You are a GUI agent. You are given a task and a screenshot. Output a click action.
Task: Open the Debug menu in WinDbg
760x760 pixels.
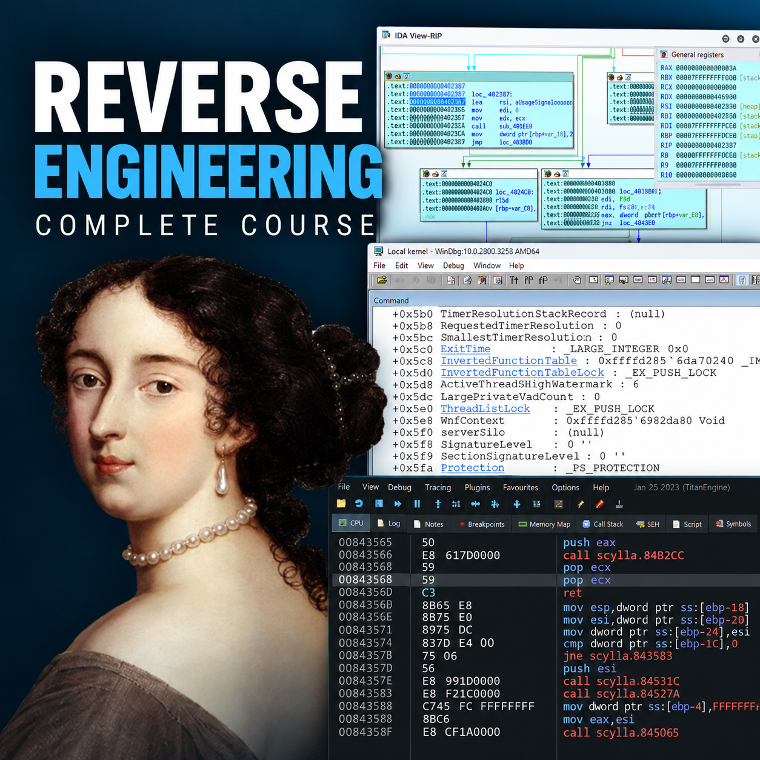tap(453, 265)
